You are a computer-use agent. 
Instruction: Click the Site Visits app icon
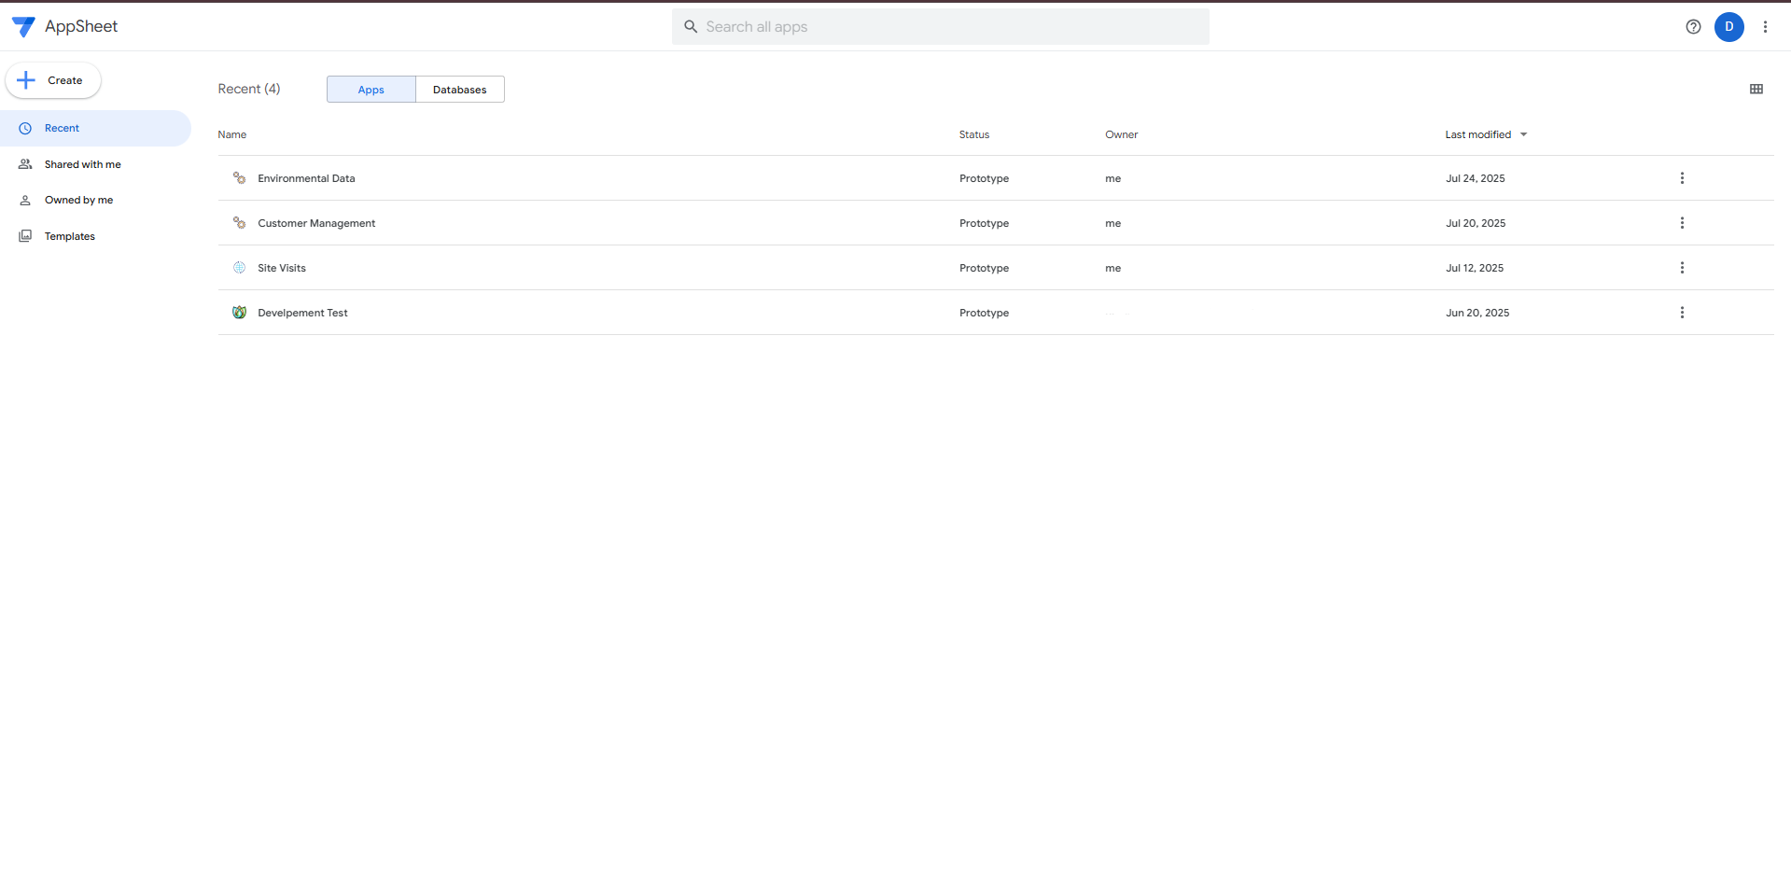pyautogui.click(x=239, y=268)
